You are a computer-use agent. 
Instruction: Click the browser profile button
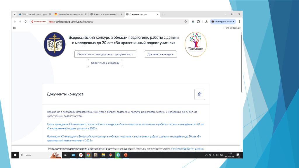(223, 22)
